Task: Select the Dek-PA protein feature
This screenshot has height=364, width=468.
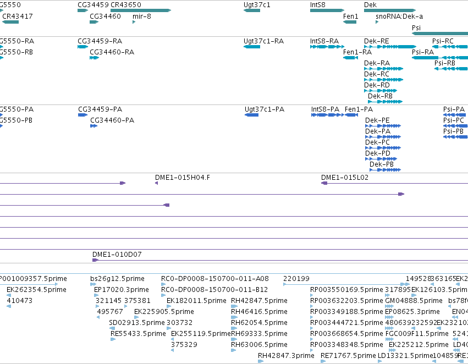Action: pyautogui.click(x=383, y=137)
